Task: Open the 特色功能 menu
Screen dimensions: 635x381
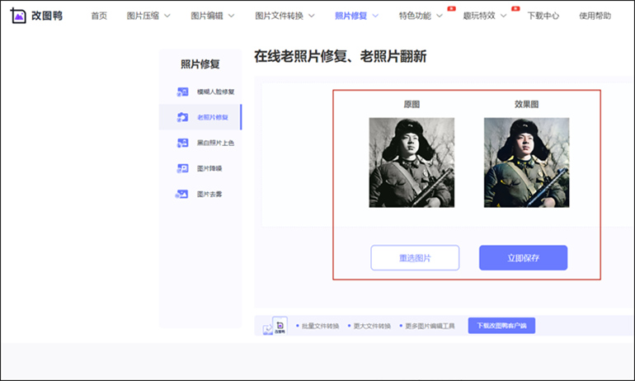Action: pos(415,16)
